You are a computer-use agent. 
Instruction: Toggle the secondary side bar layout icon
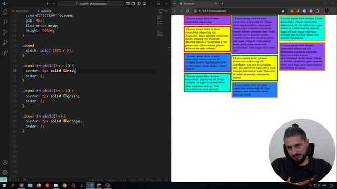138,4
